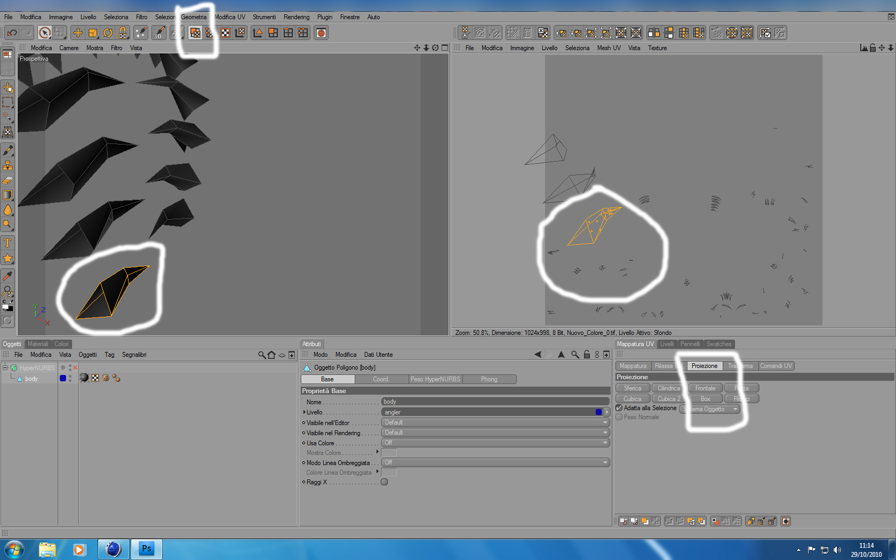Enable the Peso Normale checkbox
The height and width of the screenshot is (560, 896).
(x=619, y=417)
